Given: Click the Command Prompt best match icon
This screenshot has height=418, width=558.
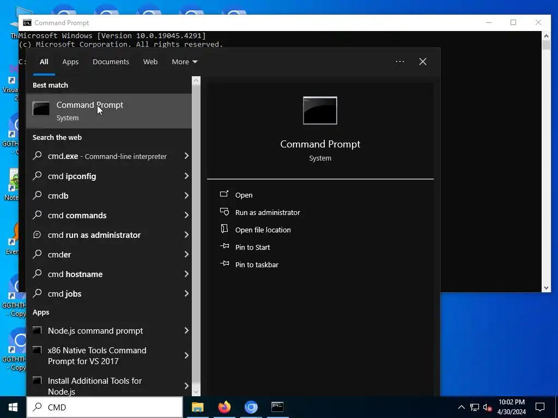Looking at the screenshot, I should [41, 108].
